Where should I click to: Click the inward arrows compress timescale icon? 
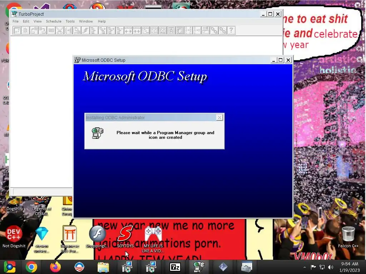[137, 31]
